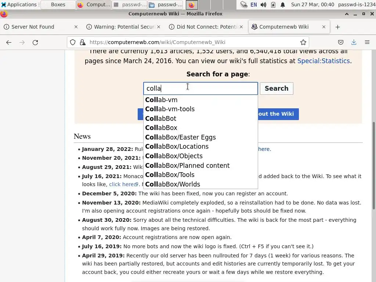Viewport: 376px width, 282px height.
Task: Click the Search button
Action: click(276, 88)
